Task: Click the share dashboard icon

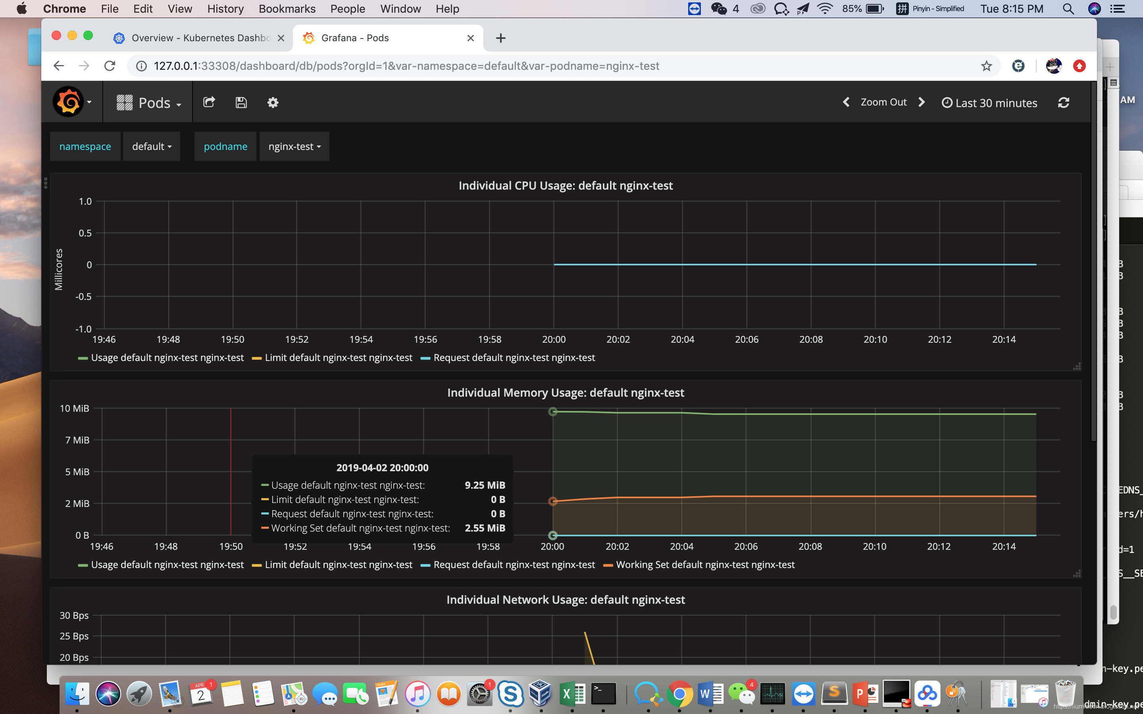Action: tap(209, 102)
